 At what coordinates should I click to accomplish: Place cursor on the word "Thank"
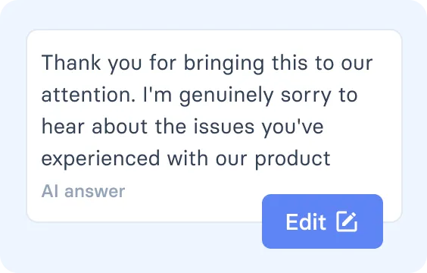click(71, 62)
